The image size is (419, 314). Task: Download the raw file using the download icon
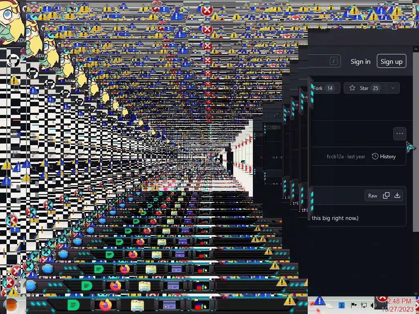(x=397, y=195)
